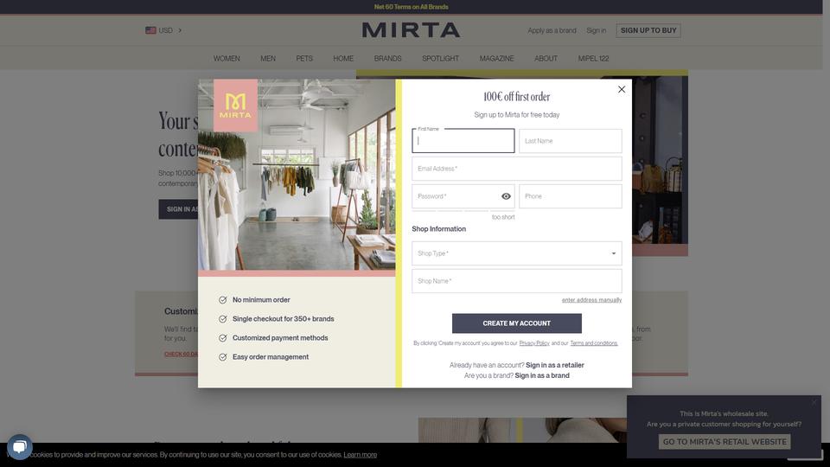The image size is (830, 467).
Task: Open the Women menu
Action: click(x=227, y=58)
